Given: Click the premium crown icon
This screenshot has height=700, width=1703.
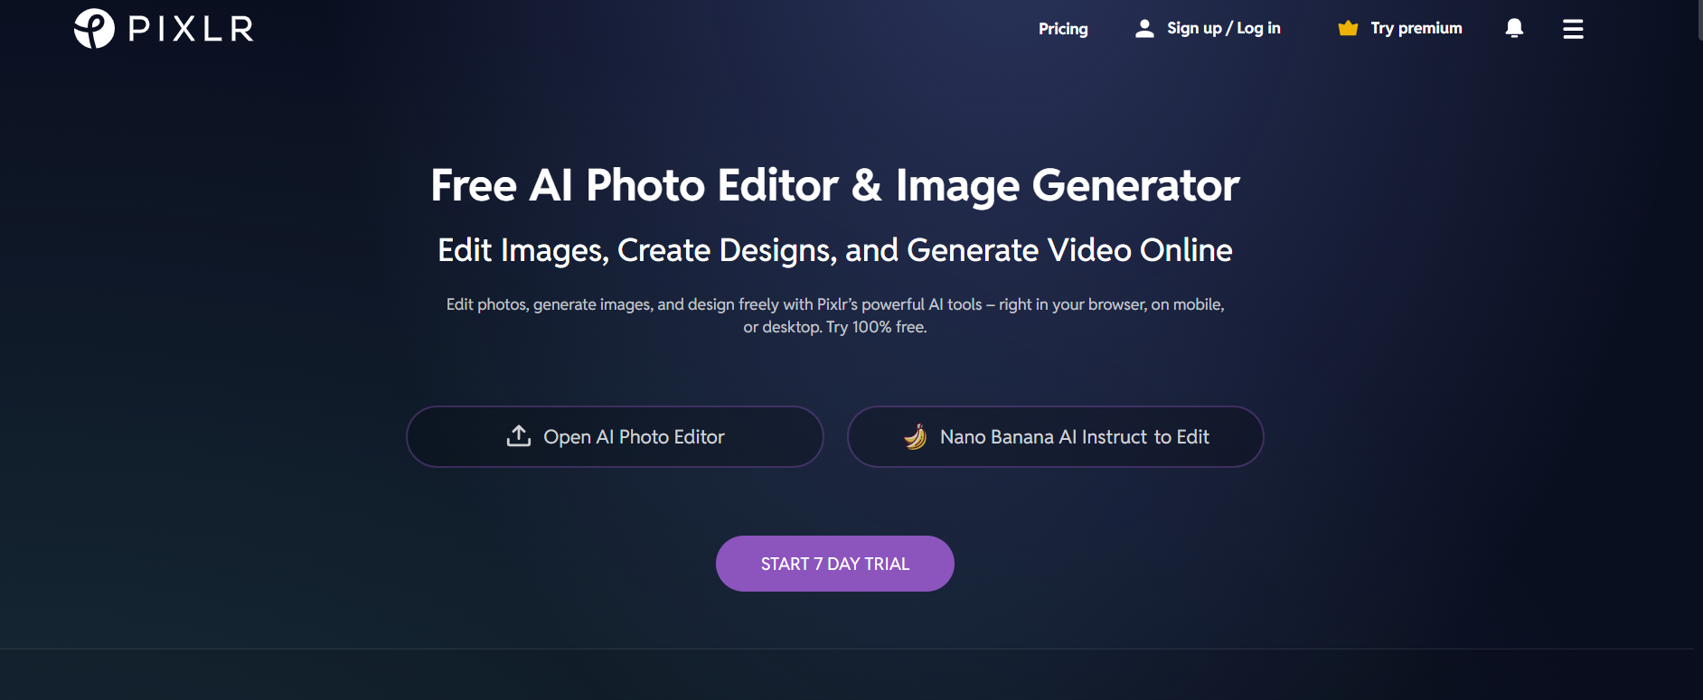Looking at the screenshot, I should click(x=1348, y=28).
